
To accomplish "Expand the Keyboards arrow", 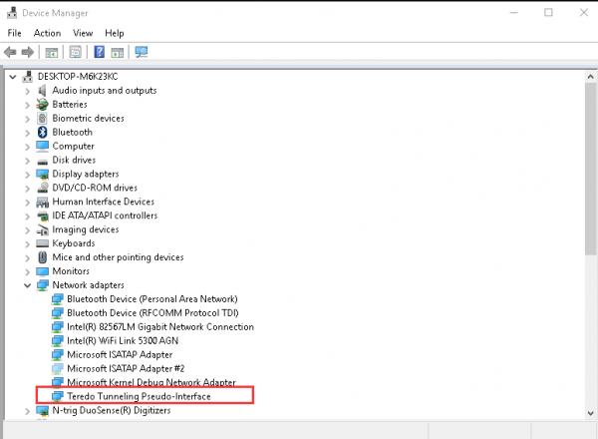I will [x=27, y=244].
